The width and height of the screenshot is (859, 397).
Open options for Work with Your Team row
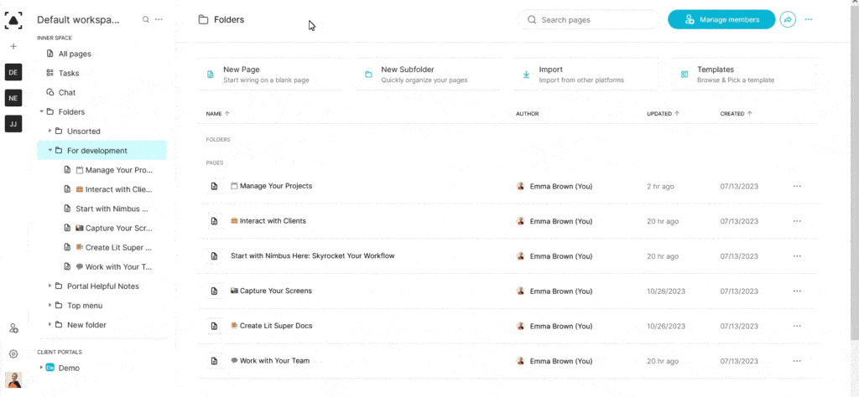797,361
